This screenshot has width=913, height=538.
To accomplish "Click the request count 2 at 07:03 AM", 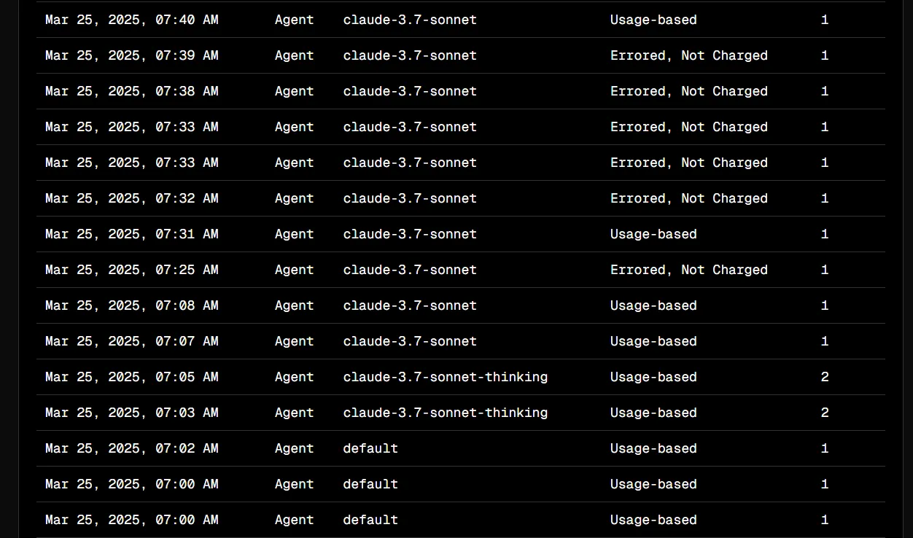I will pos(825,413).
